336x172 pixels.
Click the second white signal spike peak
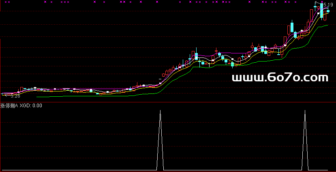pos(304,110)
